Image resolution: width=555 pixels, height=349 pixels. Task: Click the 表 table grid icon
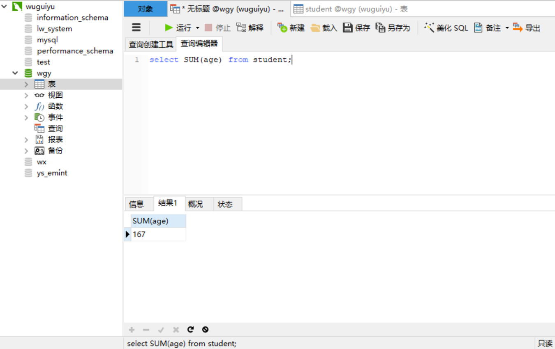click(x=39, y=84)
